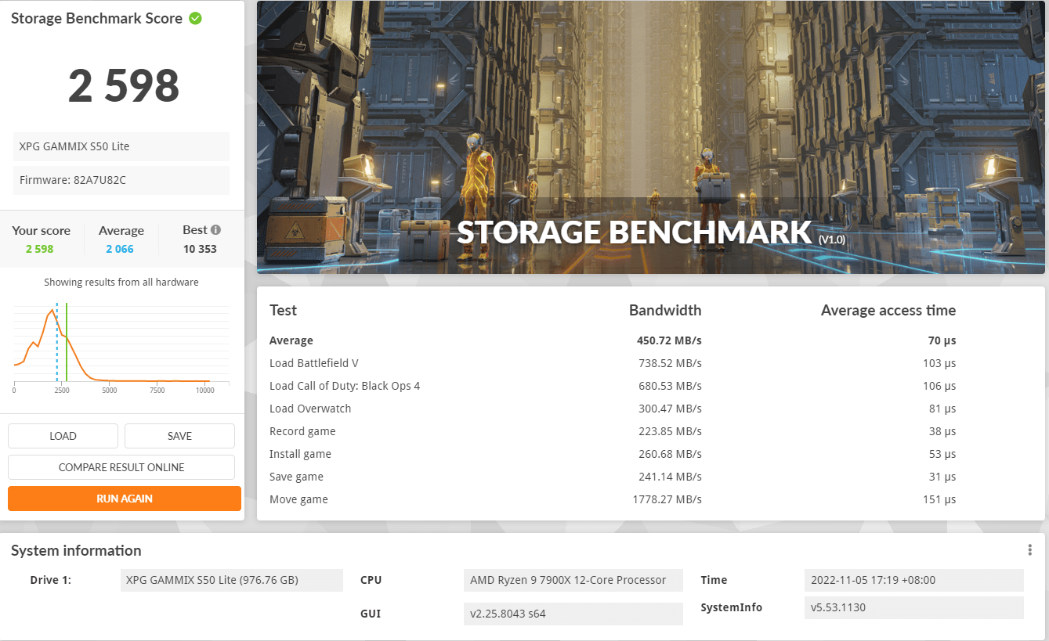Click the Average access time column header
The image size is (1049, 641).
click(888, 311)
